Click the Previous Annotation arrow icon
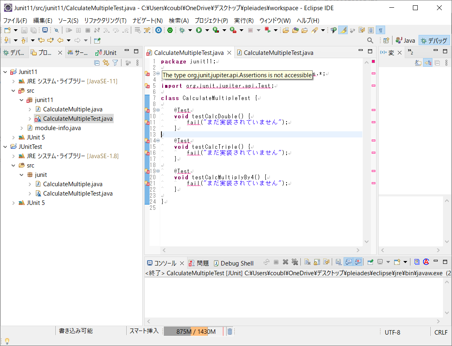The width and height of the screenshot is (452, 346). click(24, 41)
